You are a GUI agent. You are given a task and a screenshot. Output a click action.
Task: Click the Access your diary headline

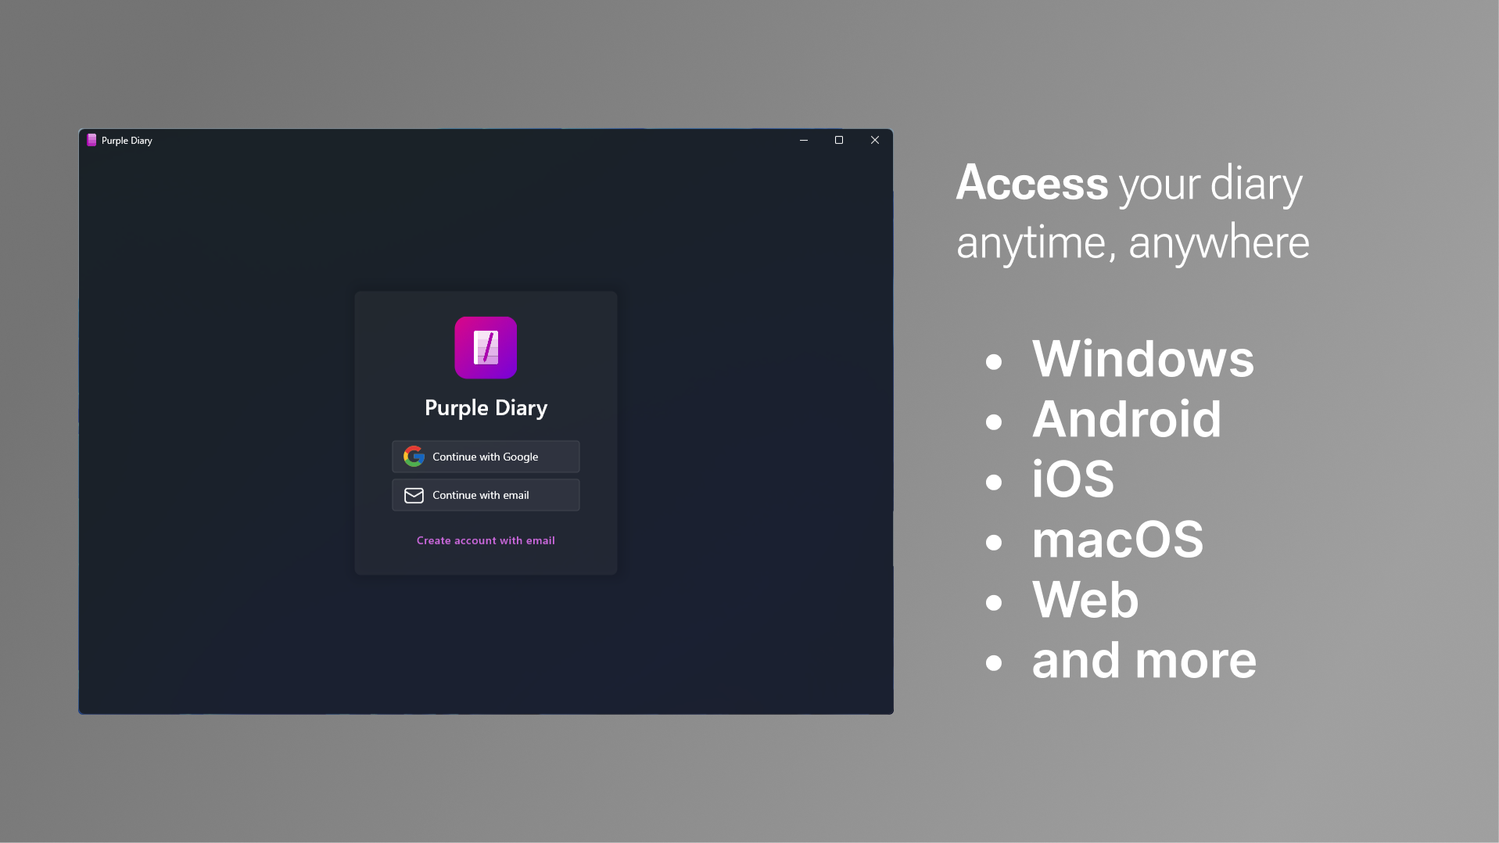[1129, 211]
